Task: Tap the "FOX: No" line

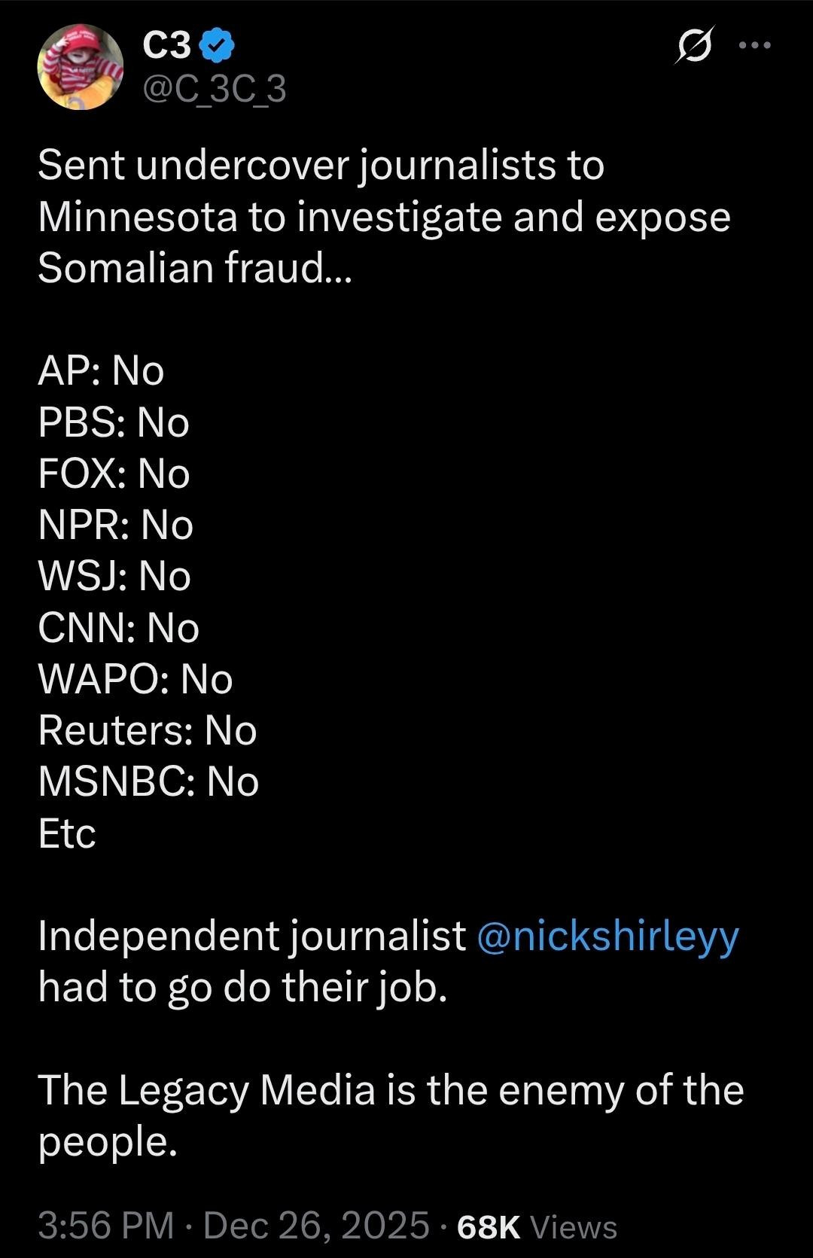Action: click(x=114, y=474)
